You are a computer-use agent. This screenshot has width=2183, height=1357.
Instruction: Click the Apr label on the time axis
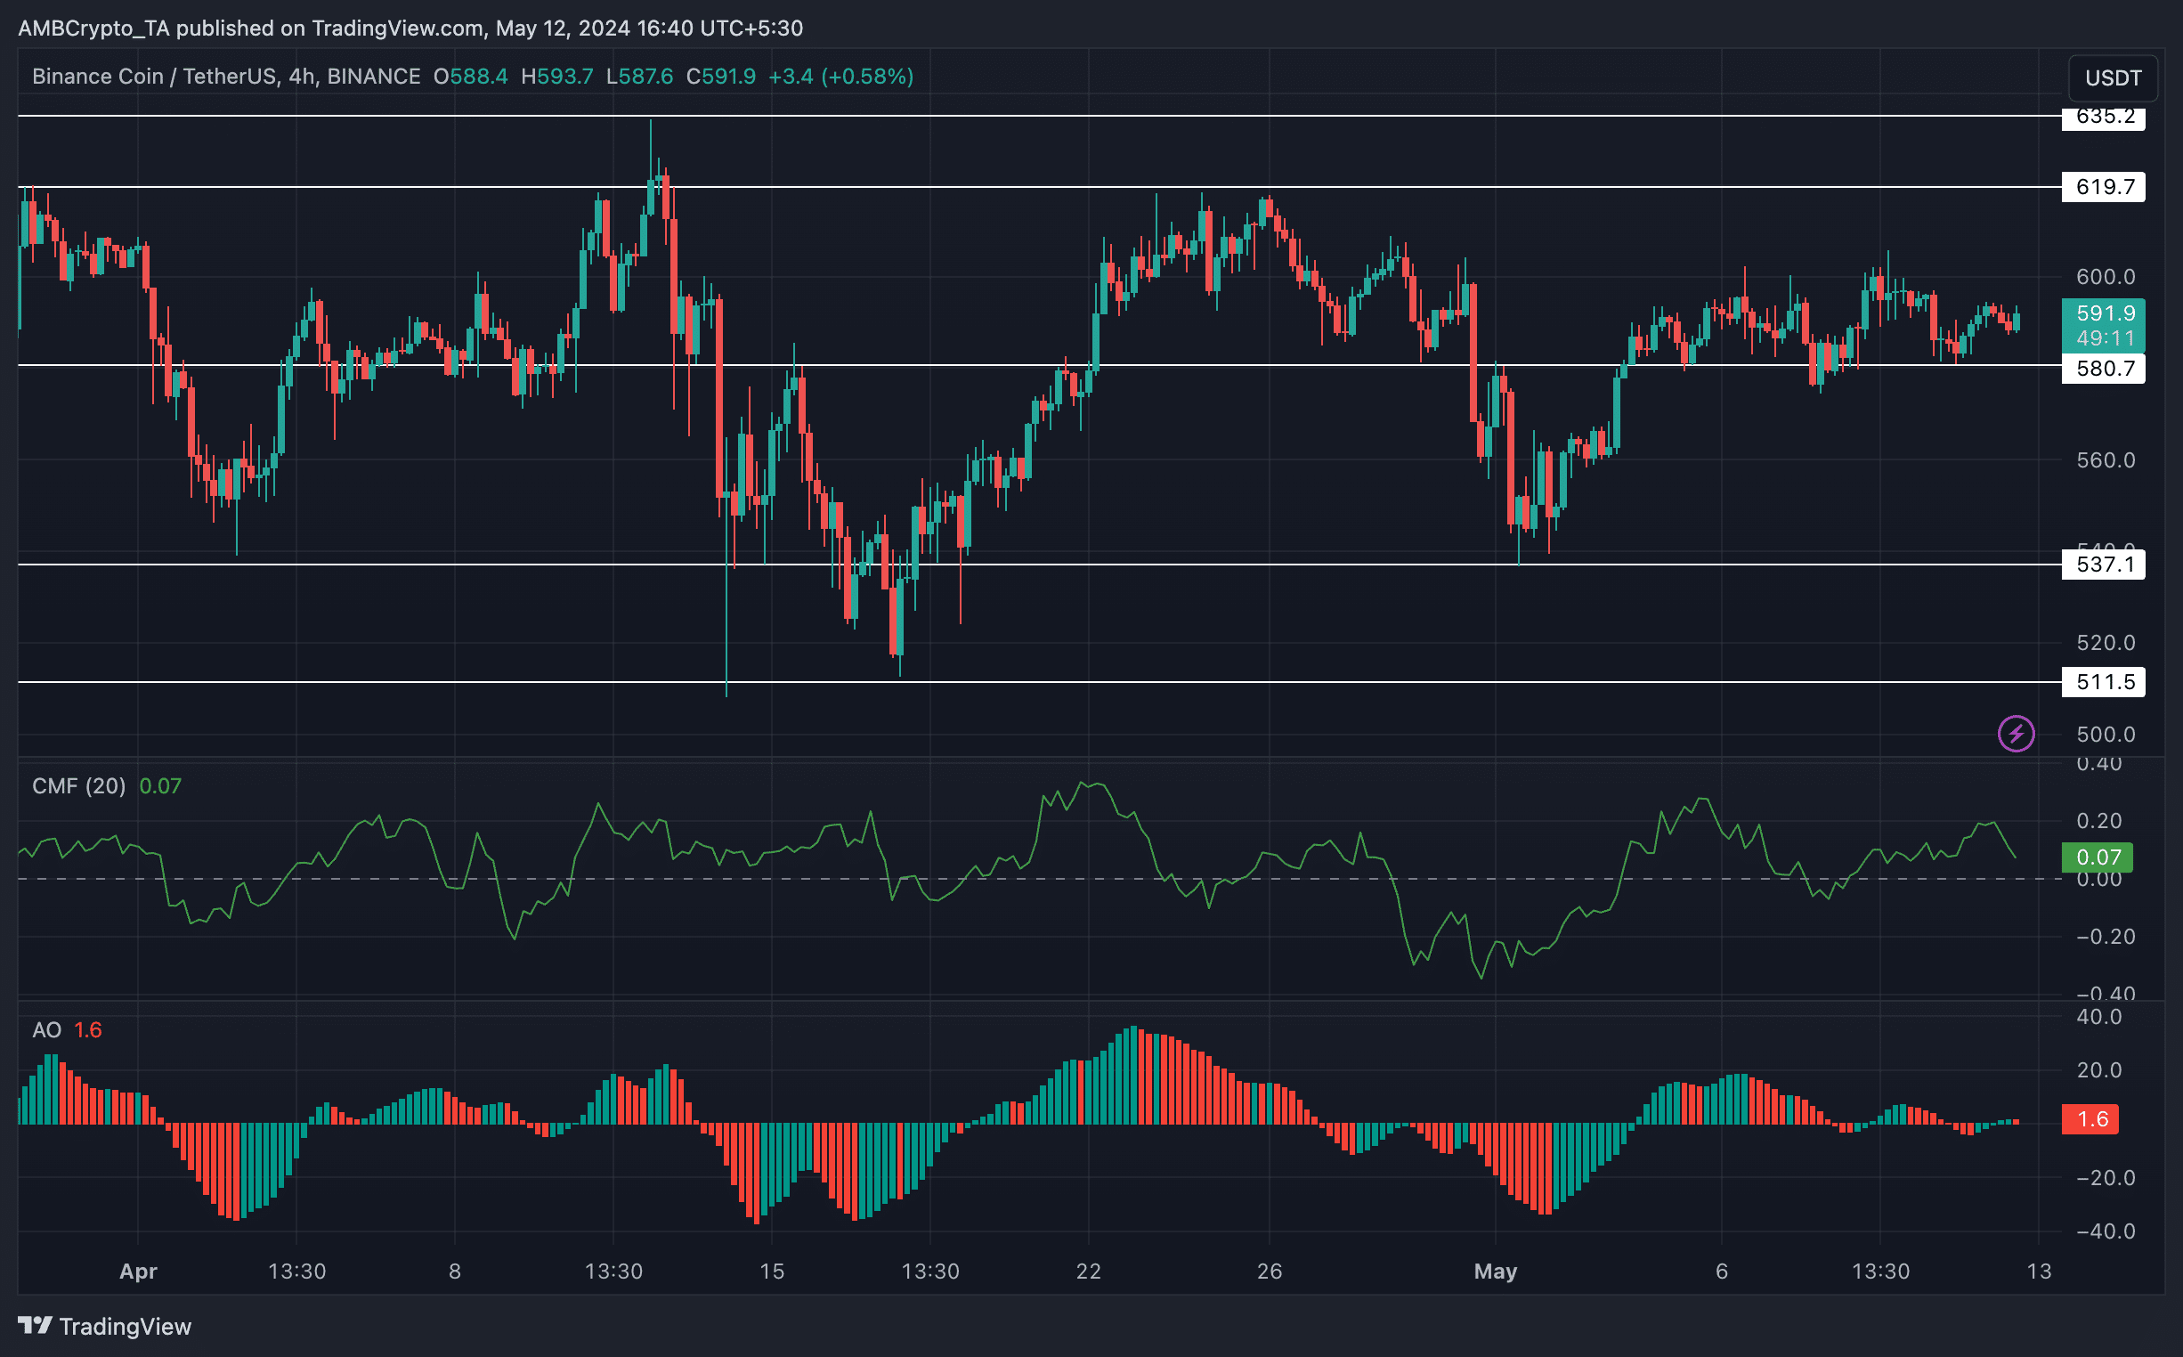tap(138, 1271)
